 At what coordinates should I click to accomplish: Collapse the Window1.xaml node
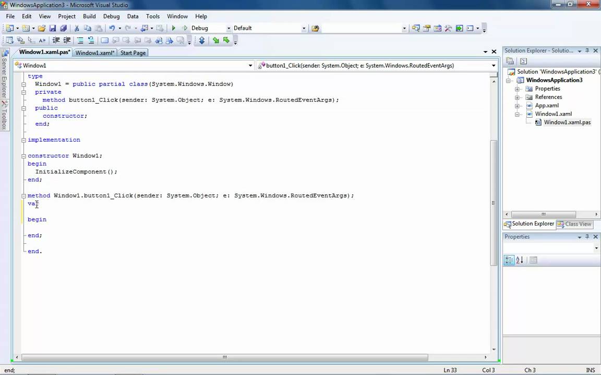coord(517,114)
